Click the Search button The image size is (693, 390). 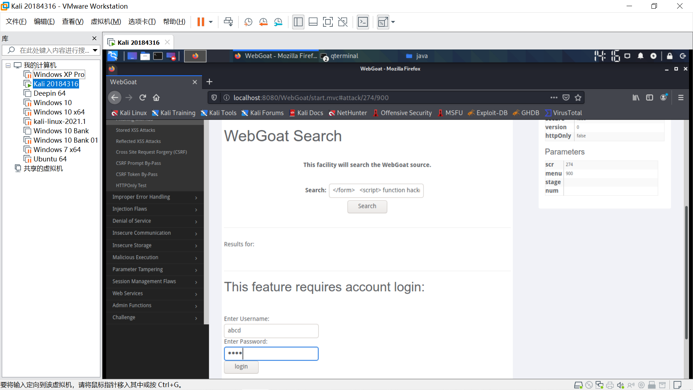(x=367, y=206)
